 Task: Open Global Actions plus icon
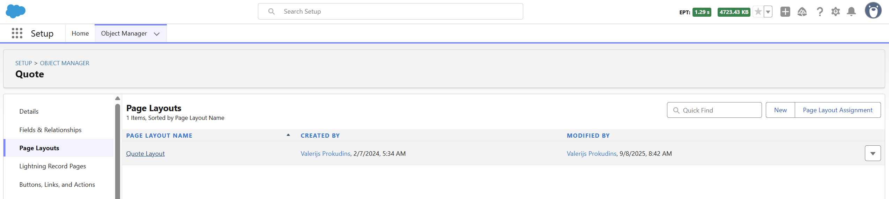(785, 12)
